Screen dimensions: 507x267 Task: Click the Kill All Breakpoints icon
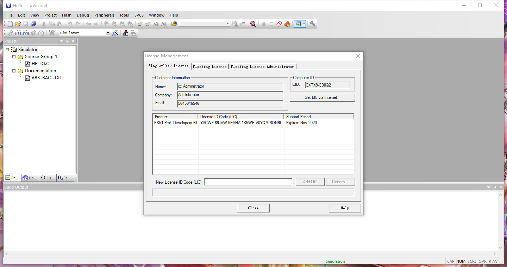pos(287,24)
